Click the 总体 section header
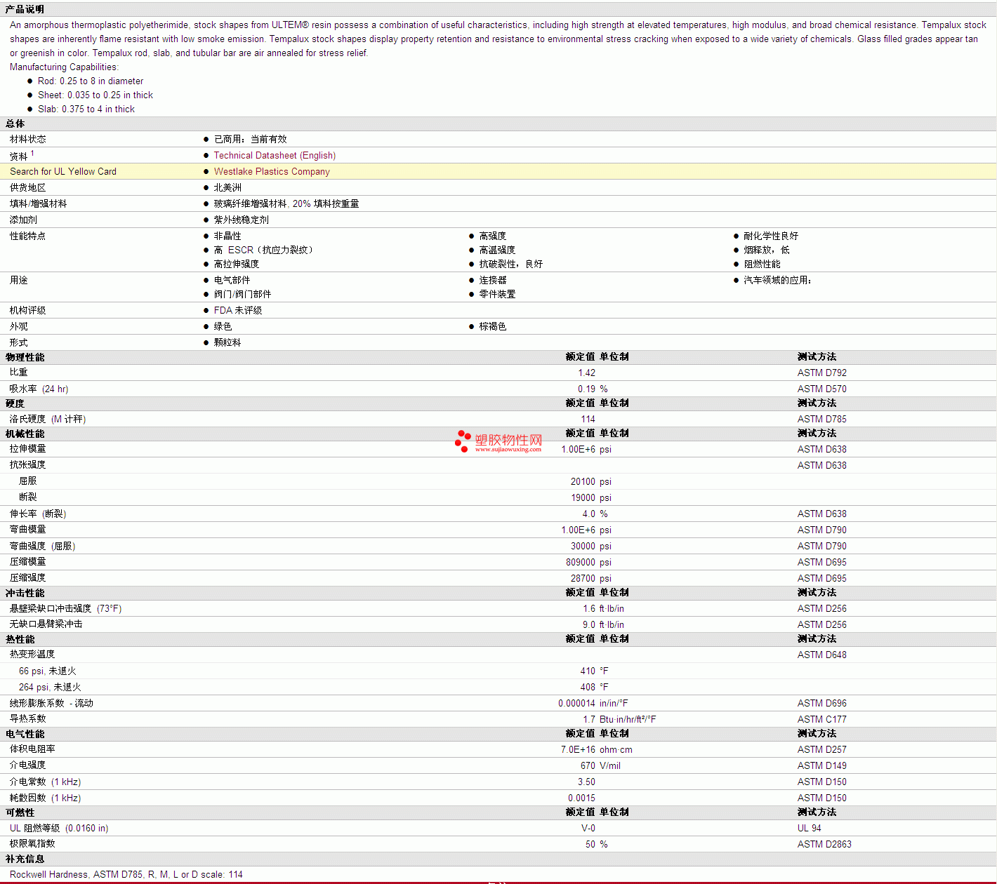 15,123
